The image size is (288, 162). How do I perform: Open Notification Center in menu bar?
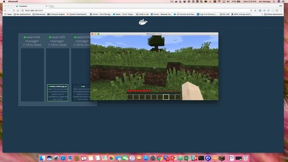coord(283,1)
